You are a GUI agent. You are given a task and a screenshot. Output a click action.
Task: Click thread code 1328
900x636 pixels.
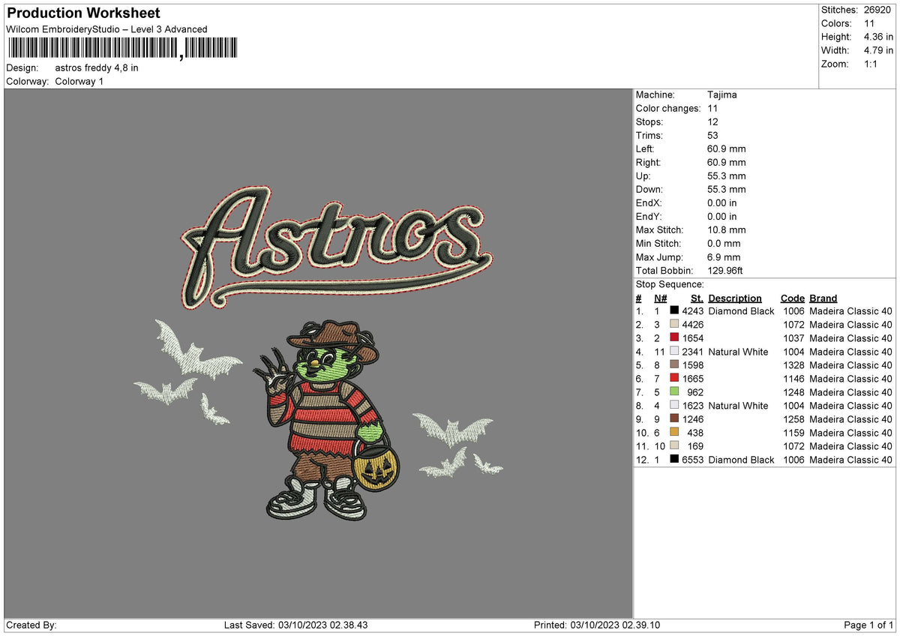click(x=793, y=364)
